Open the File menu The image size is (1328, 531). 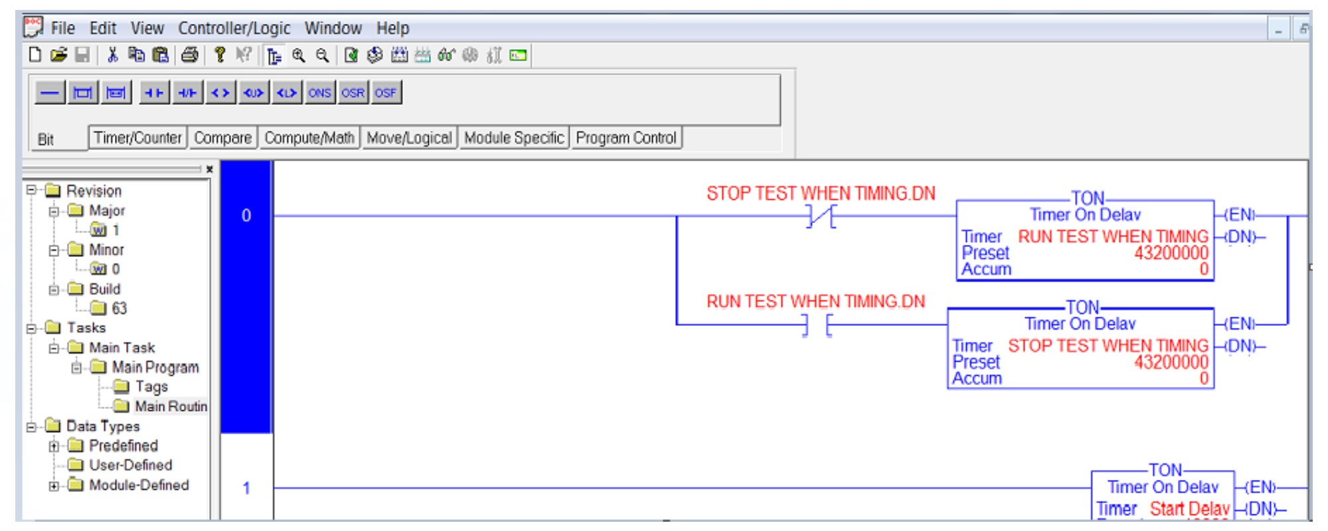pyautogui.click(x=63, y=29)
